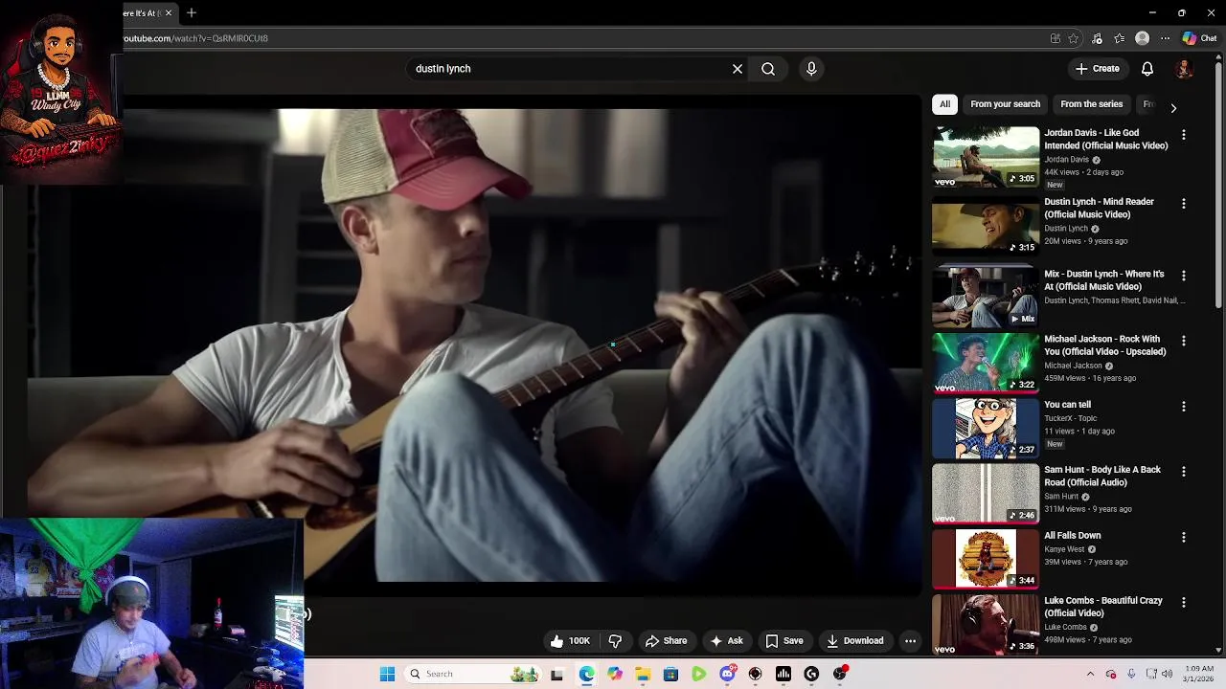Open options for 'You can tell' video
The height and width of the screenshot is (689, 1226).
pos(1184,407)
